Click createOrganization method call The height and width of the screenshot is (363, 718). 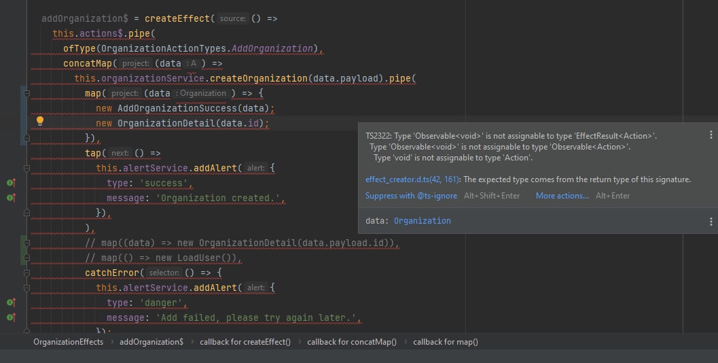(x=258, y=78)
